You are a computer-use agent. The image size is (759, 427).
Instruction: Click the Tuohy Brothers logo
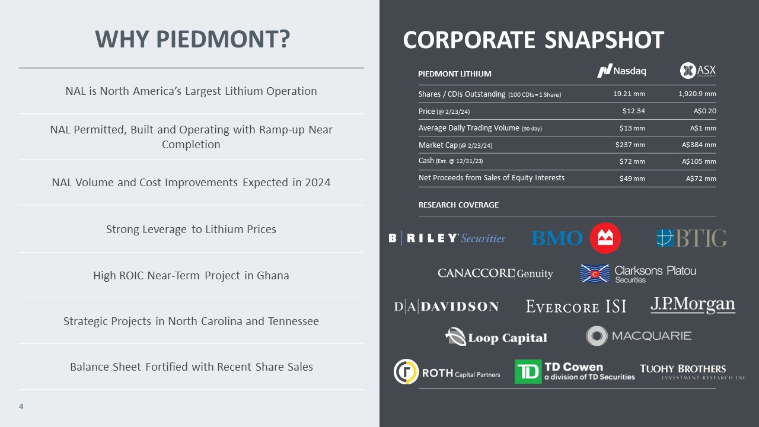pyautogui.click(x=691, y=372)
